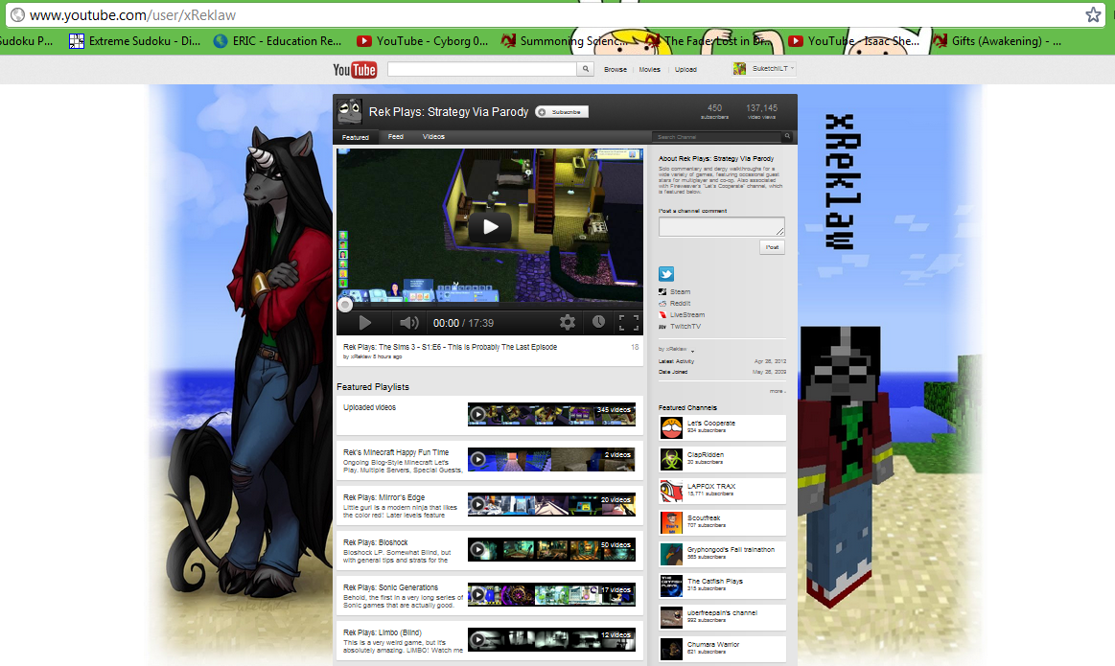
Task: Click the '450' subscribers count
Action: pos(714,108)
